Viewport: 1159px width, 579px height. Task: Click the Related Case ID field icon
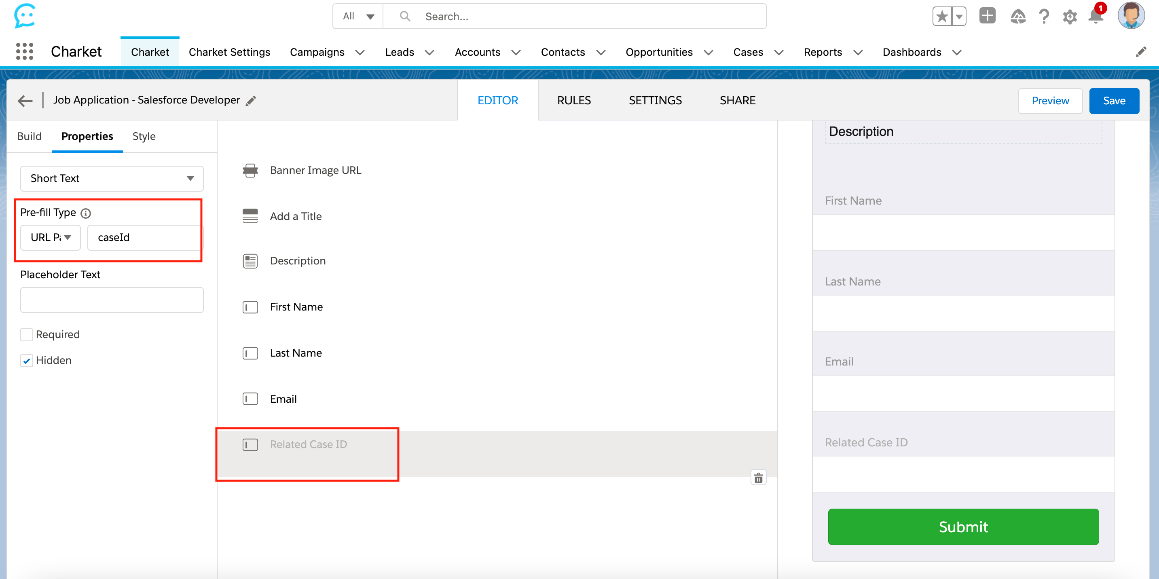[250, 444]
